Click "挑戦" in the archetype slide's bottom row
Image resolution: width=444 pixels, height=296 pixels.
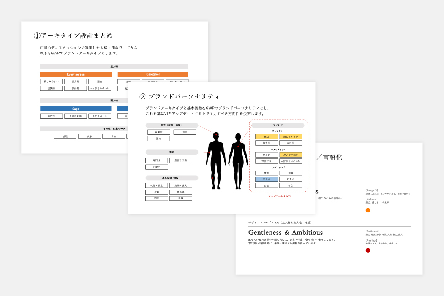coord(65,136)
